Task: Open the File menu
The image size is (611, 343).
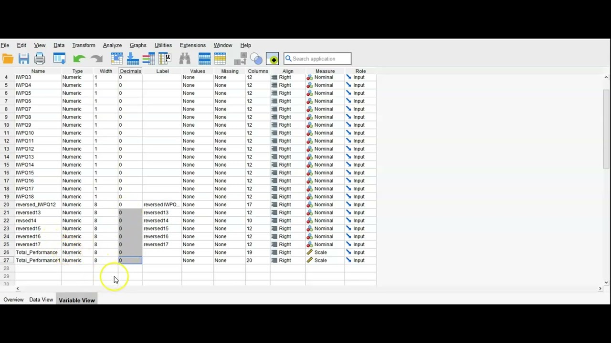Action: click(5, 45)
